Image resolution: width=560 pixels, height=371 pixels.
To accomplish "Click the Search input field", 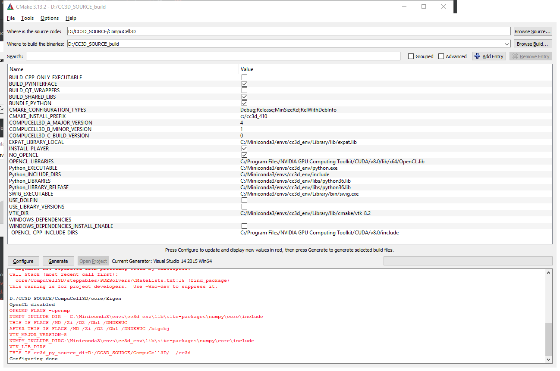I will tap(213, 56).
